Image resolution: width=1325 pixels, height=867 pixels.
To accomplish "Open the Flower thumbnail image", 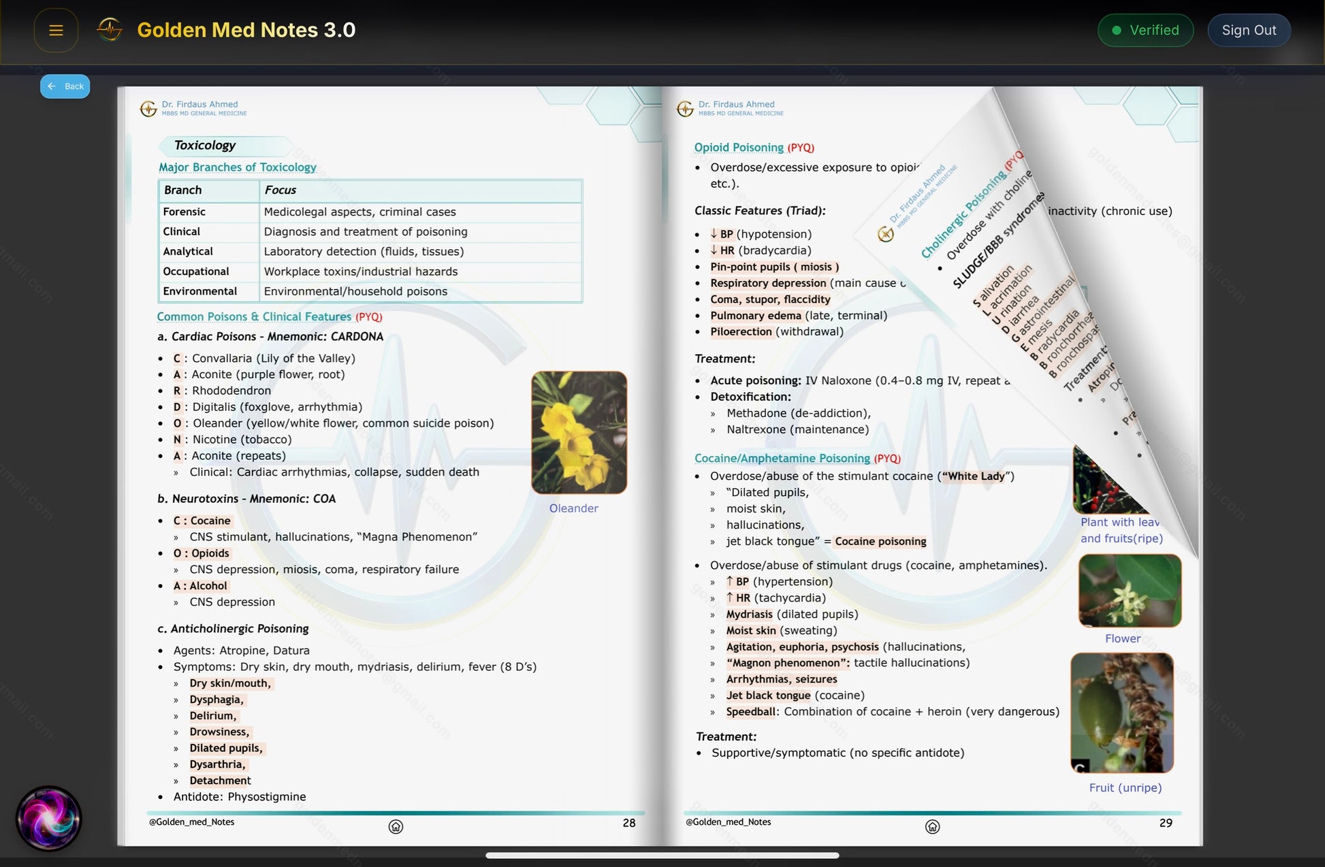I will coord(1129,590).
